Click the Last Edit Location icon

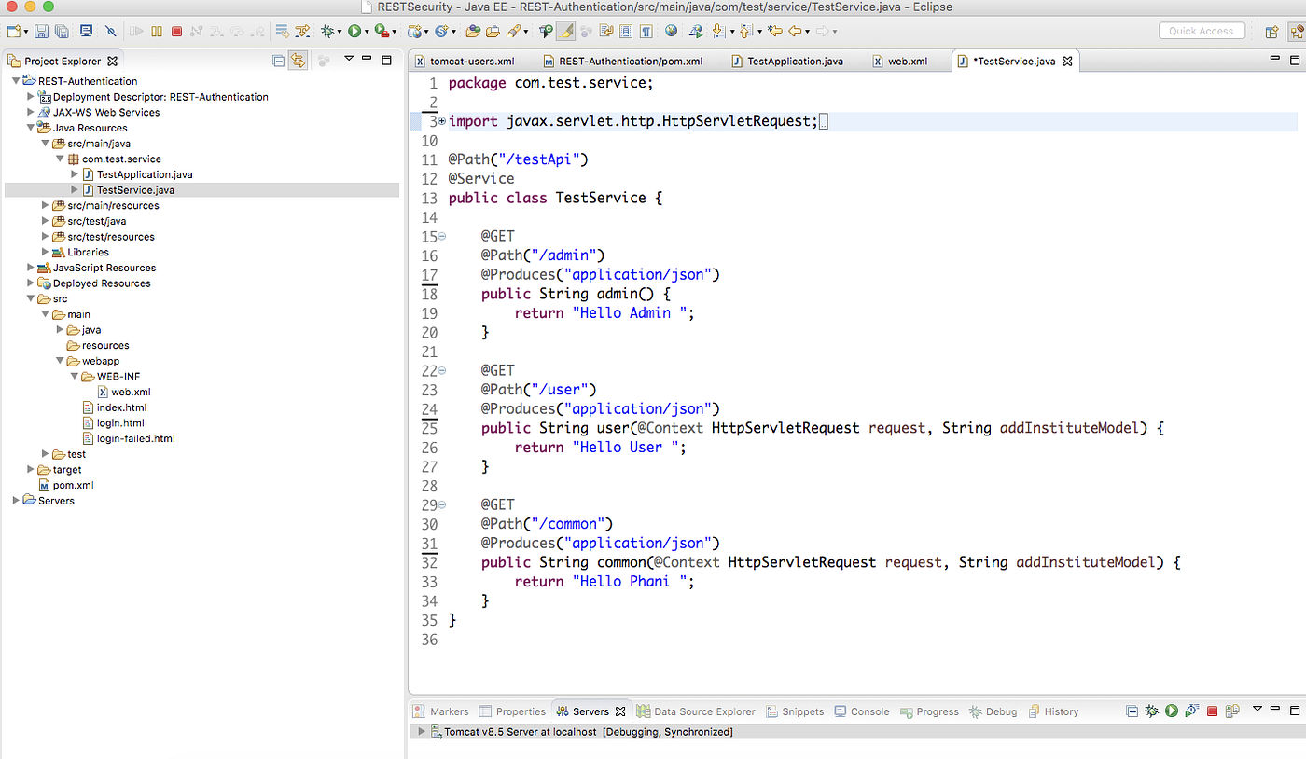pyautogui.click(x=774, y=32)
